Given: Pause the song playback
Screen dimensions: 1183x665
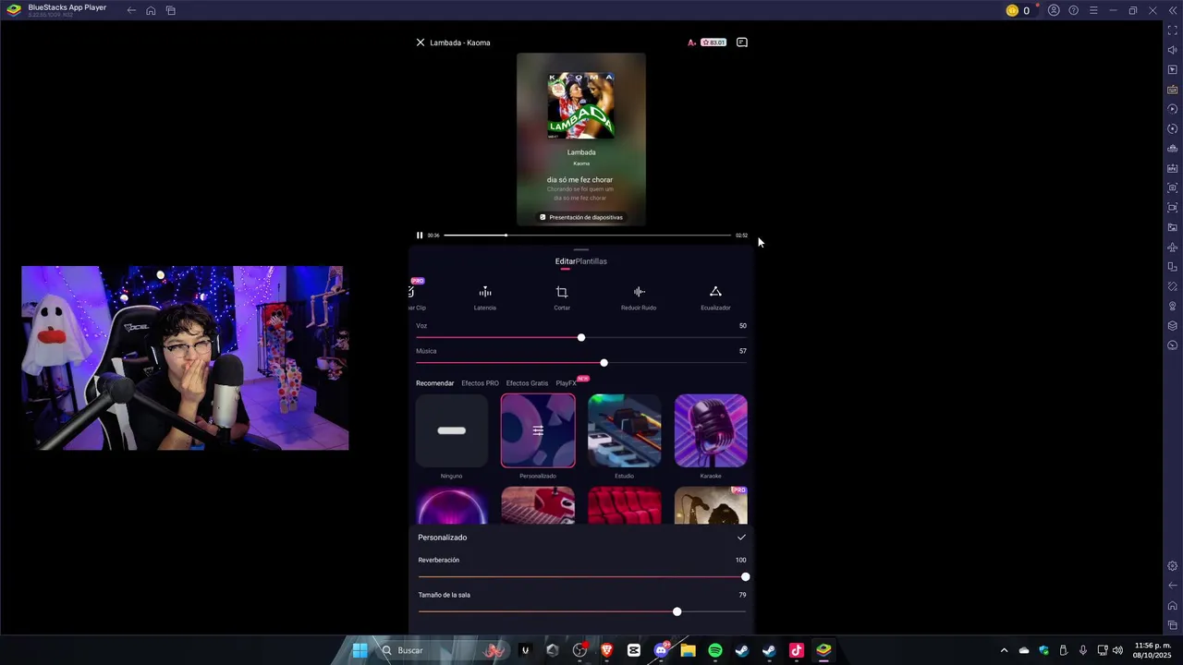Looking at the screenshot, I should (x=420, y=236).
